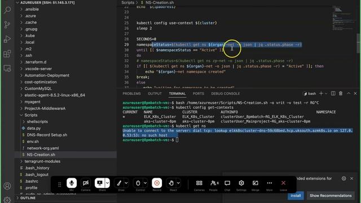The image size is (361, 203).
Task: Open the Extensions view
Action: 7,54
